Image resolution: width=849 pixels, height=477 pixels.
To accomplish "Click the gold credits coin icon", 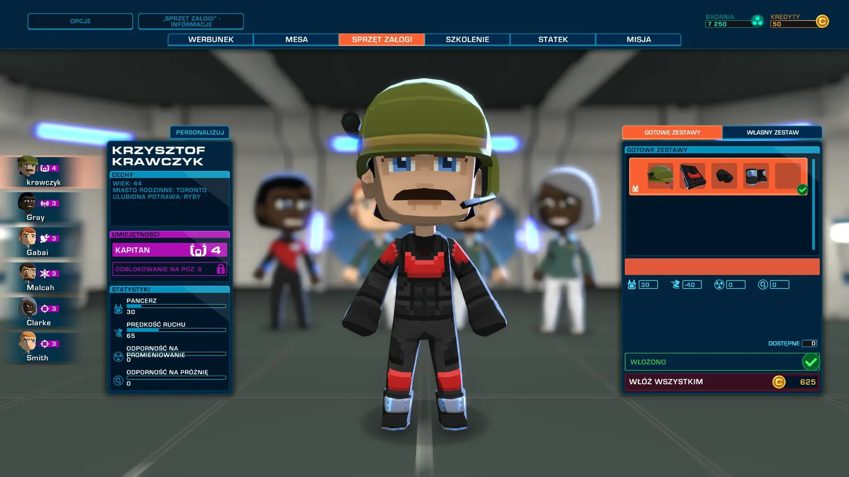I will pyautogui.click(x=822, y=21).
